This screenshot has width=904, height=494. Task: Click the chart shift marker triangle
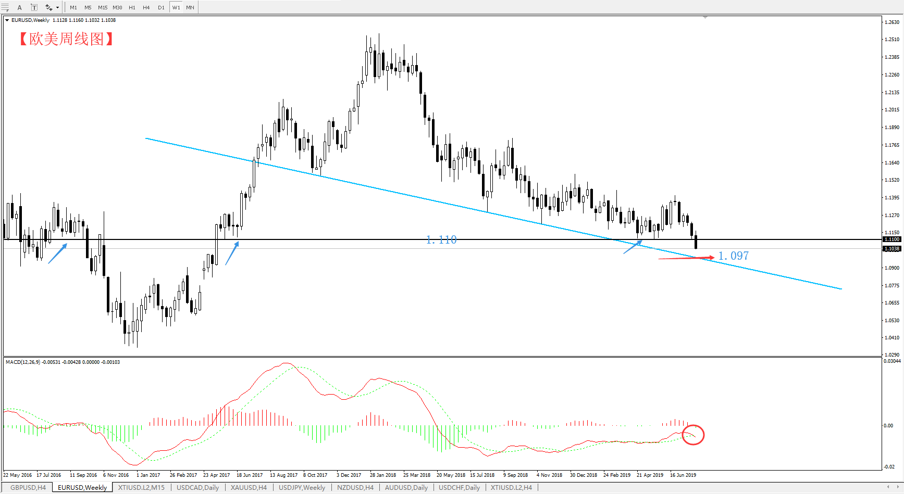pos(705,17)
